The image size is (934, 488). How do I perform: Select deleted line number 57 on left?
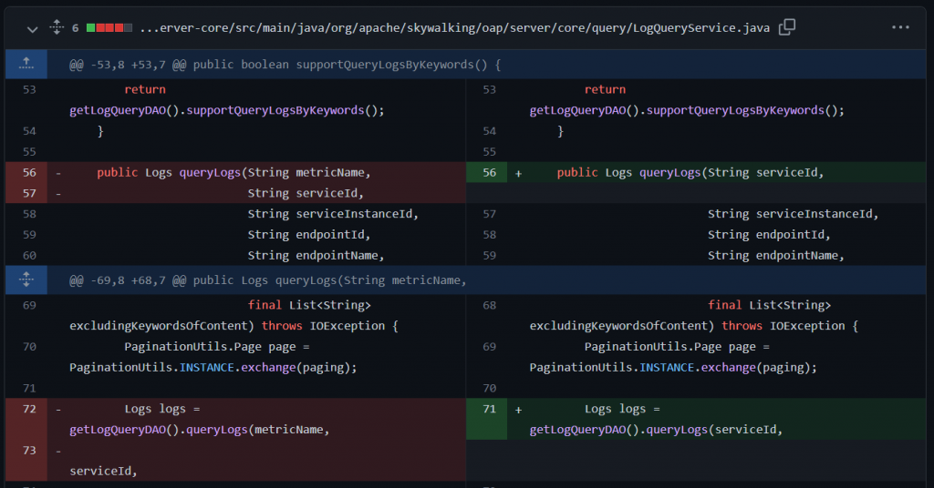pyautogui.click(x=29, y=193)
